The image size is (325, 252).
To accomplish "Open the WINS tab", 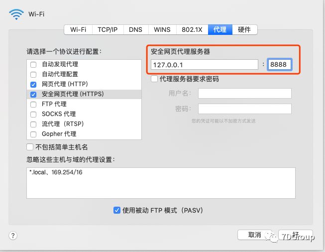I will [x=162, y=30].
